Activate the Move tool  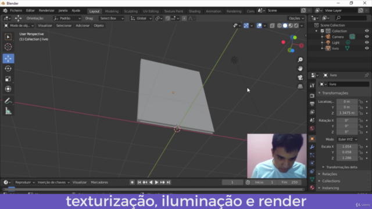[x=8, y=58]
